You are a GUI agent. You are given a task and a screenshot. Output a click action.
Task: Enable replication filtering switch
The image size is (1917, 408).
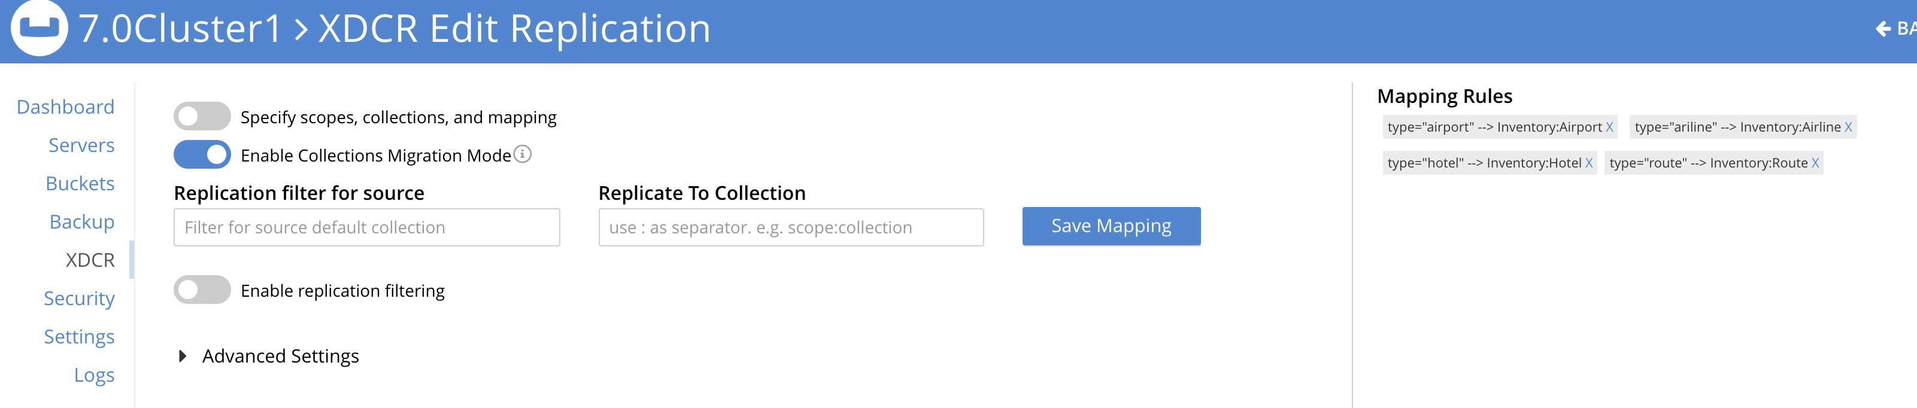[202, 290]
